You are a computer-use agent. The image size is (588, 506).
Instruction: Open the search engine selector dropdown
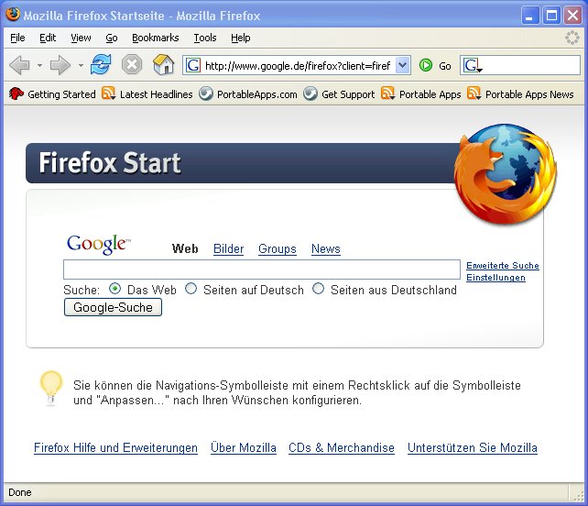click(x=472, y=66)
